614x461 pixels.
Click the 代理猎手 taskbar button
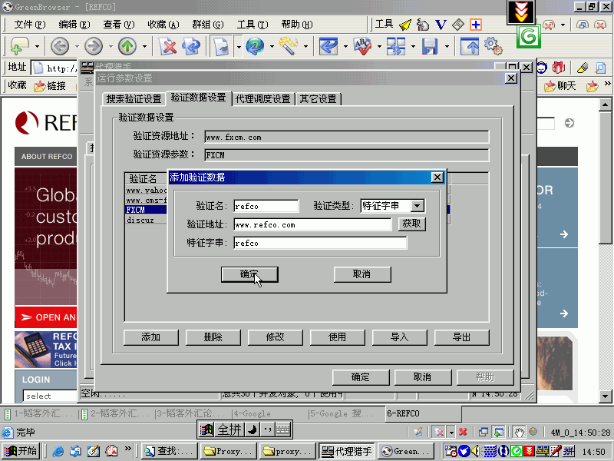coord(347,451)
